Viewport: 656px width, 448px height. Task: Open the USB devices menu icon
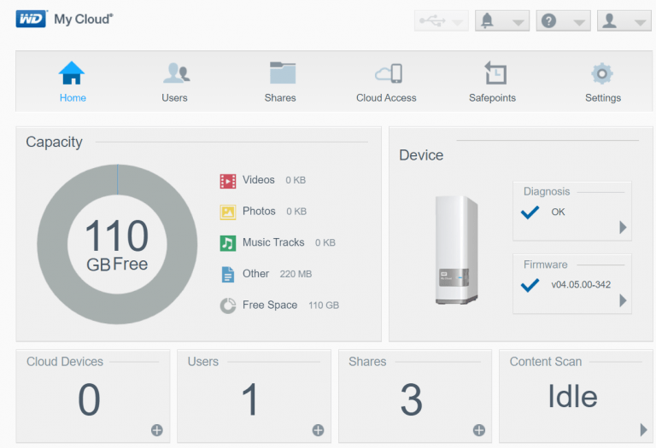point(432,20)
